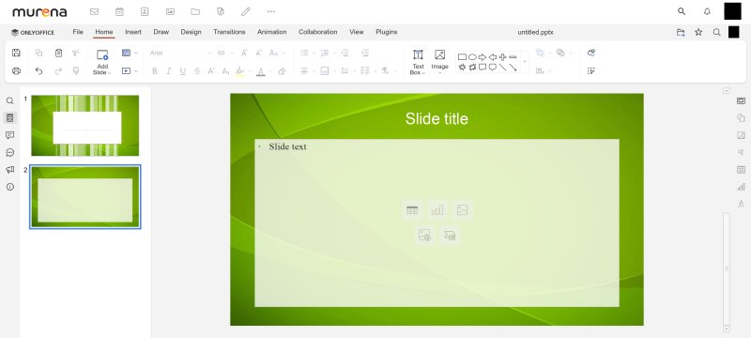Undo the last action
The height and width of the screenshot is (338, 751).
pyautogui.click(x=38, y=70)
